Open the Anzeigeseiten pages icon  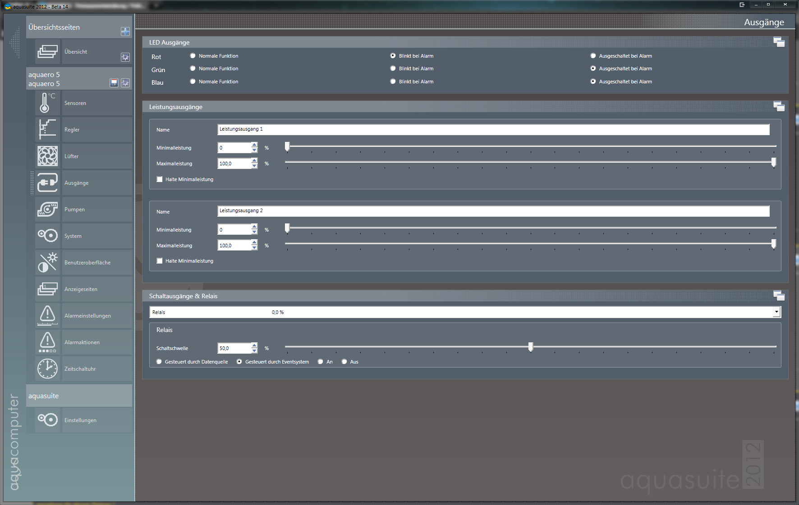pos(47,289)
